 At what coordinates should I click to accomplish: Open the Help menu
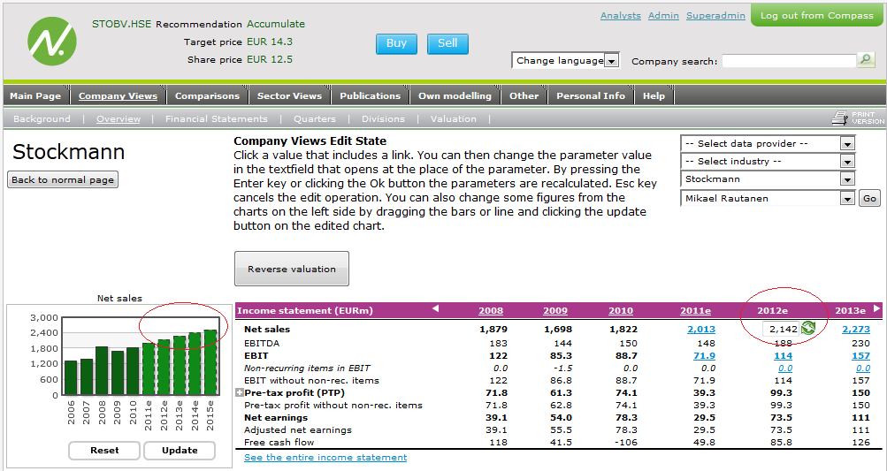(654, 95)
